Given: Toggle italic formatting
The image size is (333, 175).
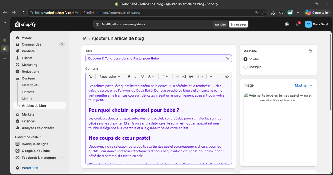Looking at the screenshot, I should [x=136, y=77].
